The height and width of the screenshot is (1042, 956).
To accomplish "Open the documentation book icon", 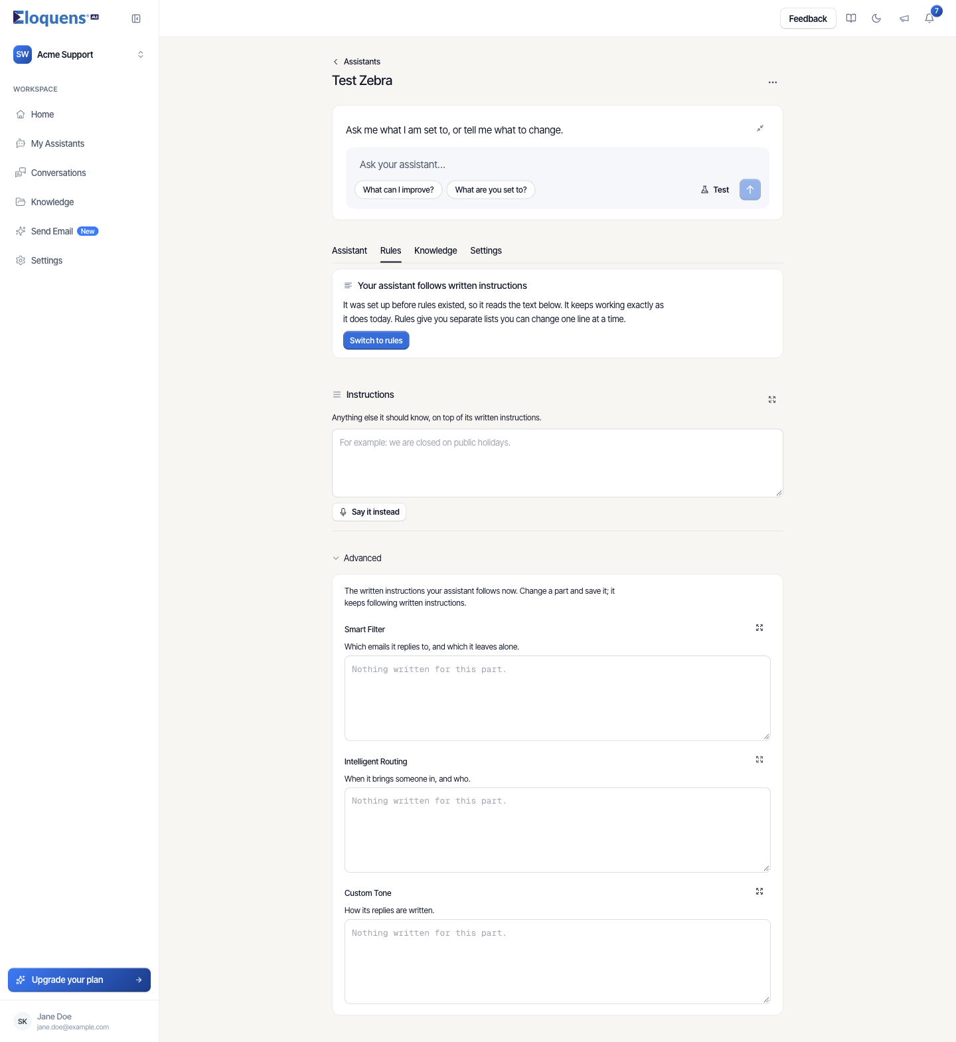I will pyautogui.click(x=851, y=19).
